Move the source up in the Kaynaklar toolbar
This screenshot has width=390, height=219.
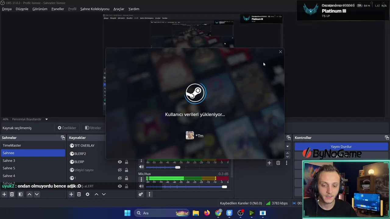pyautogui.click(x=96, y=194)
